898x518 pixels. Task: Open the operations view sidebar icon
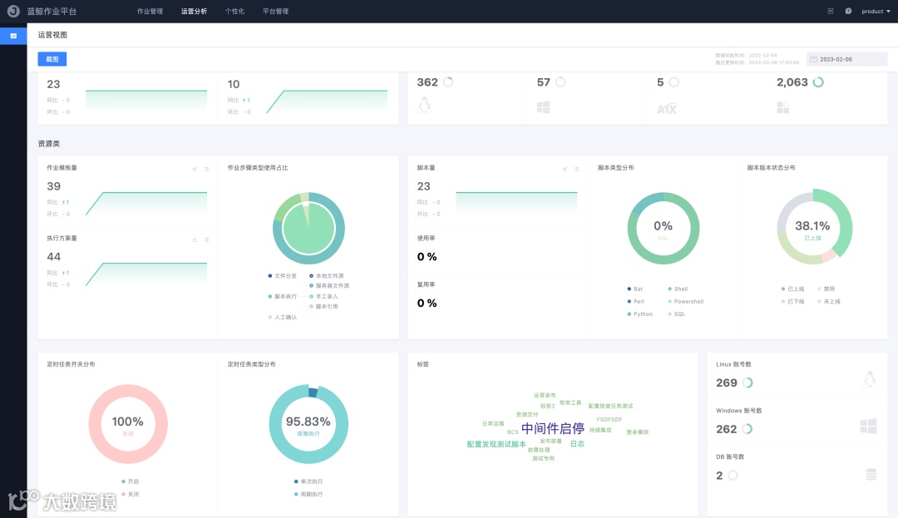click(13, 36)
